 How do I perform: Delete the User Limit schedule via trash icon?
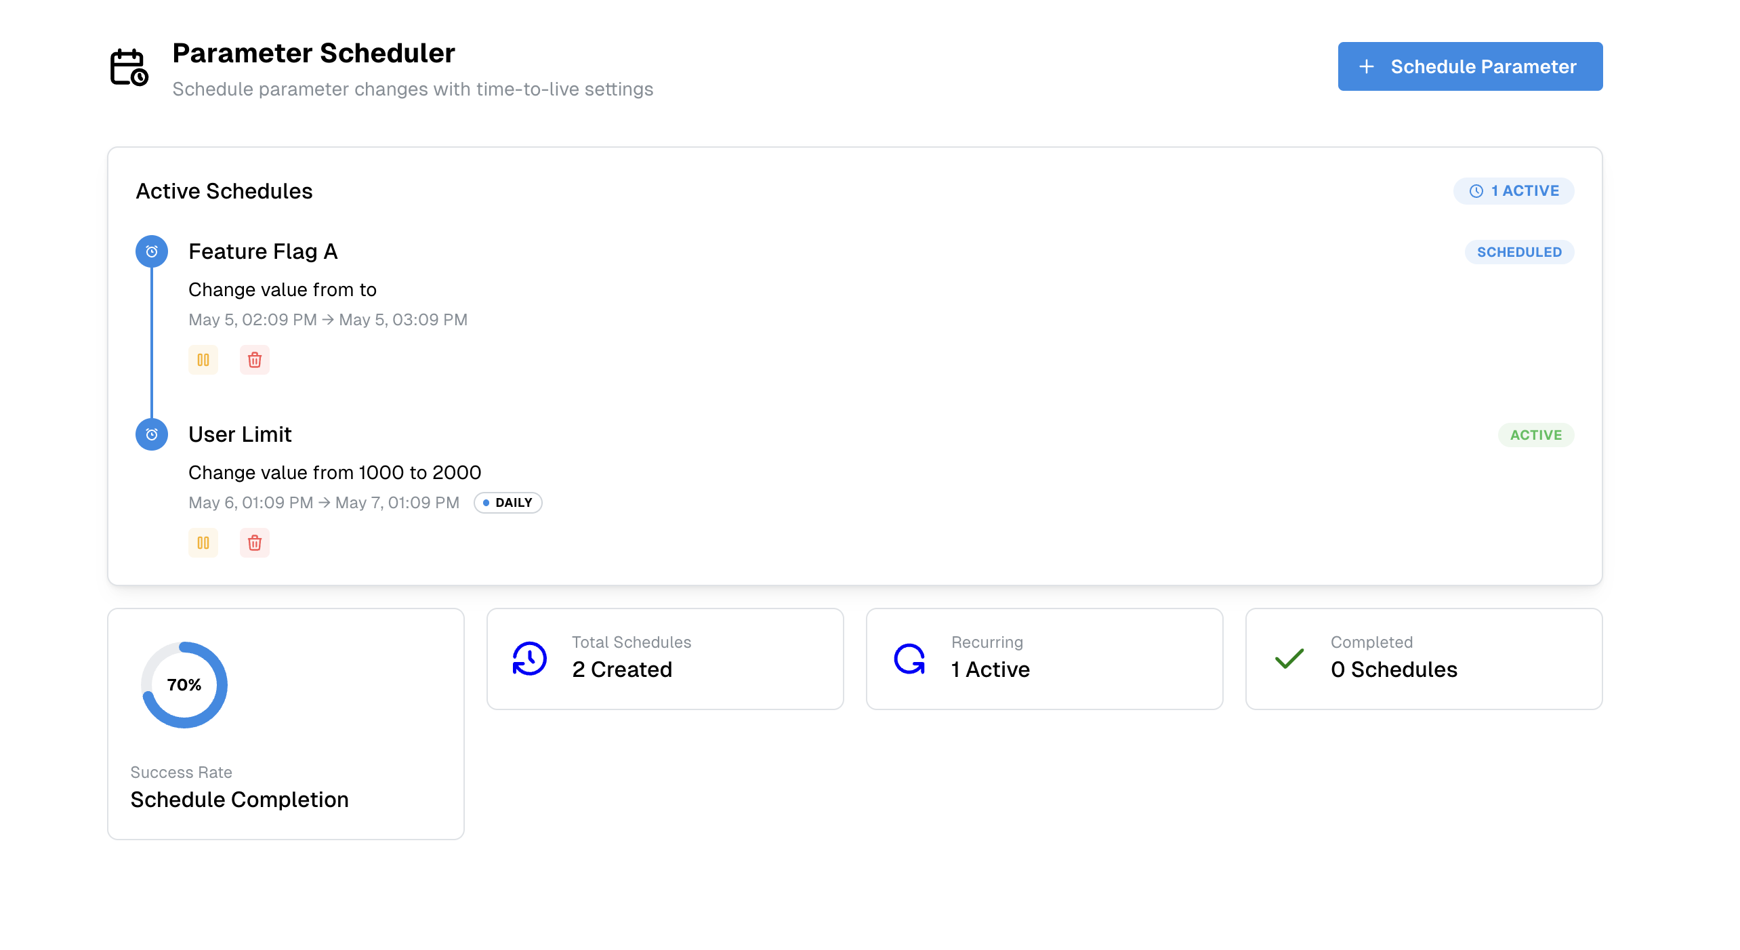(x=255, y=543)
